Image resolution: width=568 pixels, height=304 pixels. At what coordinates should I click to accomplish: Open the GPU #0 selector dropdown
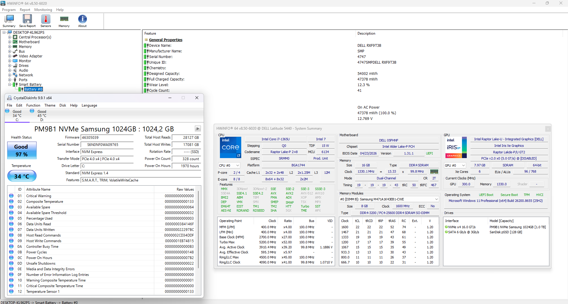455,165
